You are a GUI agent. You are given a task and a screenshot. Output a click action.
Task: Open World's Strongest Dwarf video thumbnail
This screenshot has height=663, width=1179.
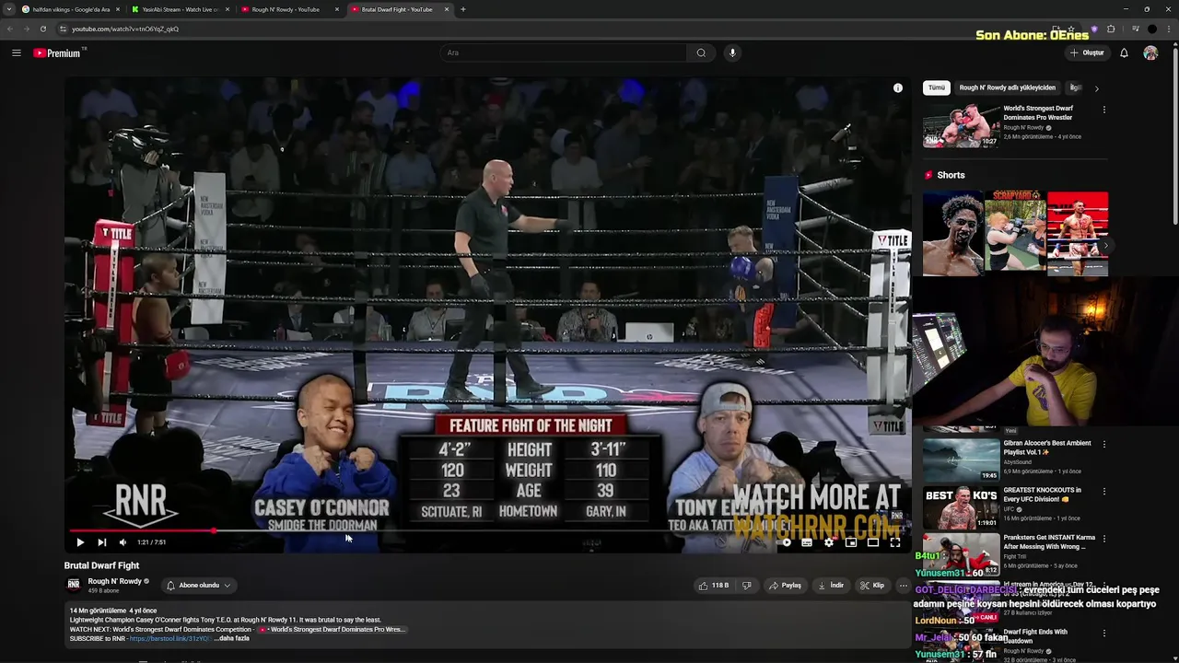click(962, 126)
